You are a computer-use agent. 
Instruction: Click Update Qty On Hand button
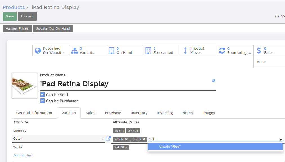click(x=53, y=28)
